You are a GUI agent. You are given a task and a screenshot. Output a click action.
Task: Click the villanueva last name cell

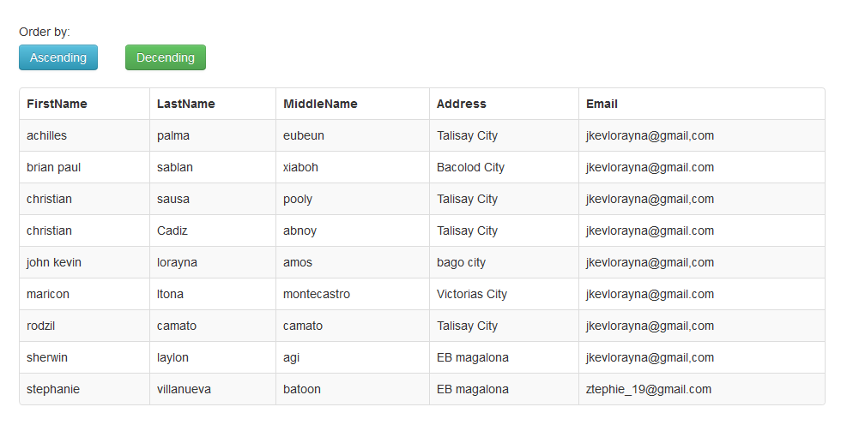213,390
